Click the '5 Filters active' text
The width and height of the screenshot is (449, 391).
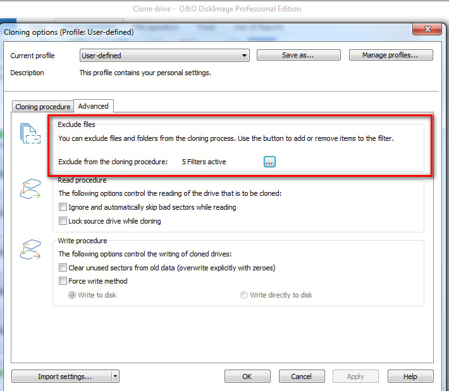(x=204, y=162)
